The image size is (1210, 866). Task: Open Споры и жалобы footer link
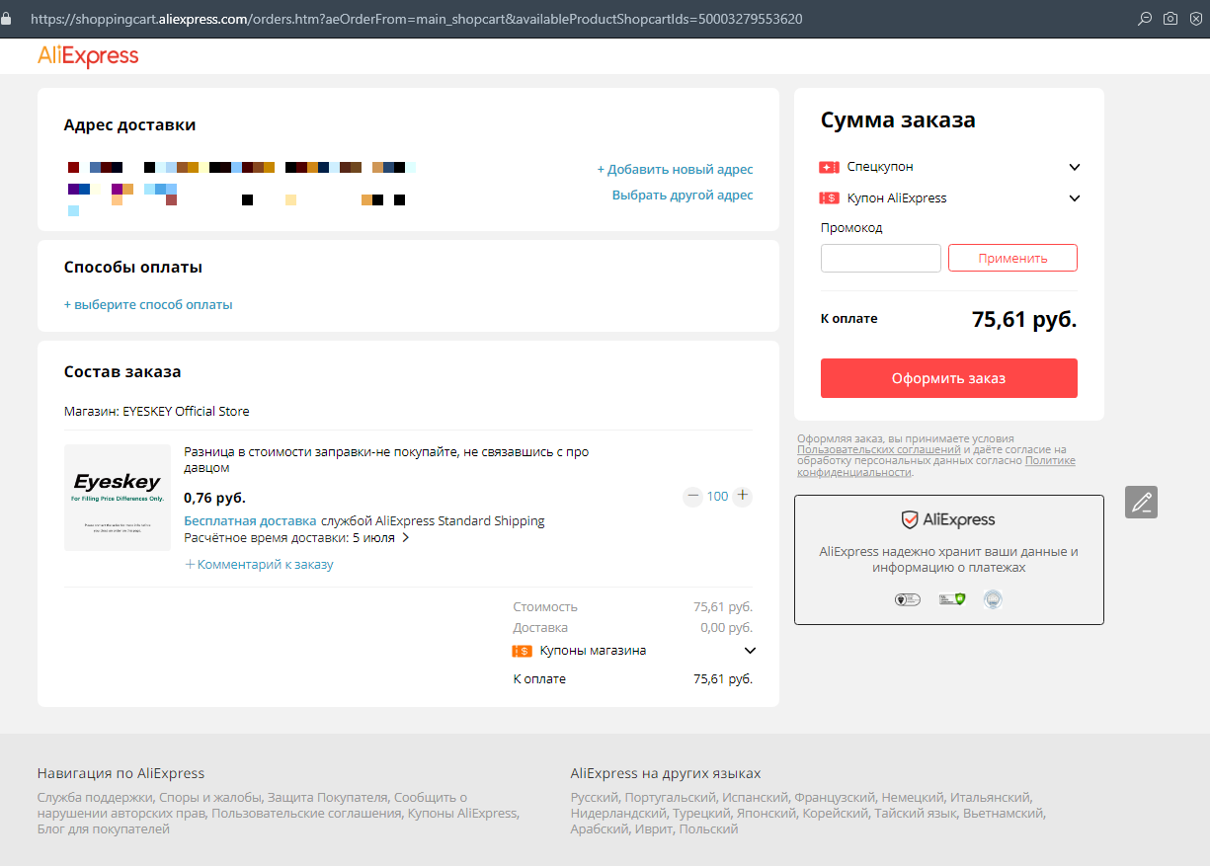(209, 797)
